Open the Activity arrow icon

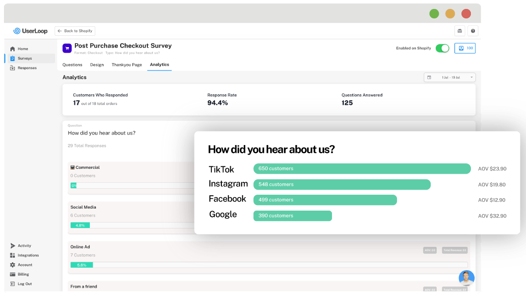[x=13, y=246]
